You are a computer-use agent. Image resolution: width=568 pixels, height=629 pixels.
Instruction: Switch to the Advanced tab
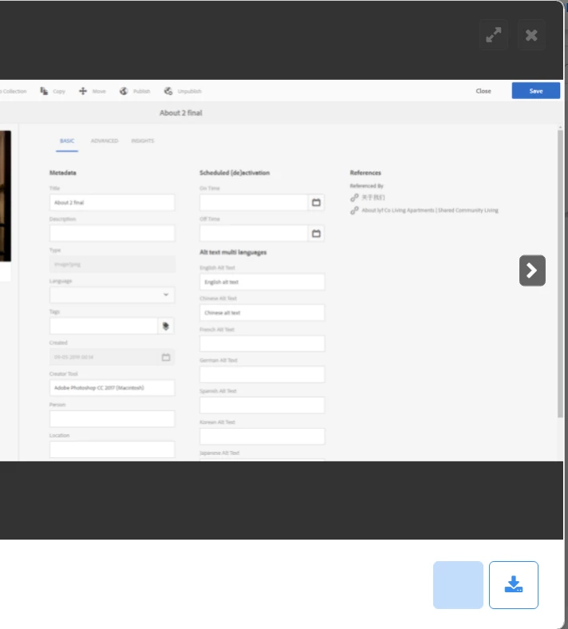pos(105,140)
